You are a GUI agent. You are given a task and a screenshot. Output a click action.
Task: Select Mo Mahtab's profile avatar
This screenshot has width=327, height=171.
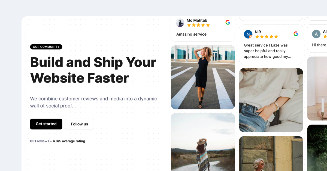point(180,23)
